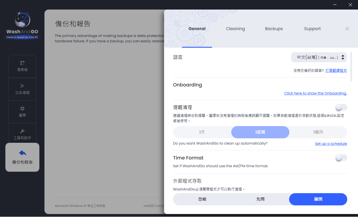358x217 pixels.
Task: Open the Support tab
Action: pos(312,29)
